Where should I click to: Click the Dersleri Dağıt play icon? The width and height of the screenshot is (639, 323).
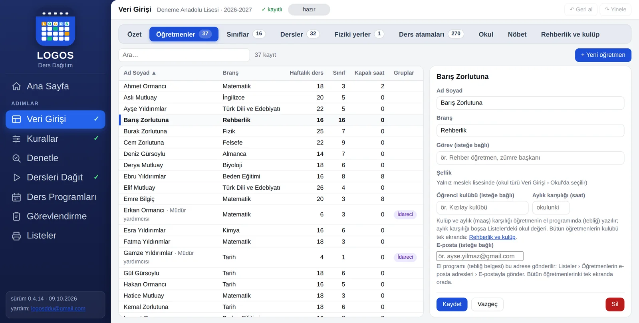click(x=16, y=177)
